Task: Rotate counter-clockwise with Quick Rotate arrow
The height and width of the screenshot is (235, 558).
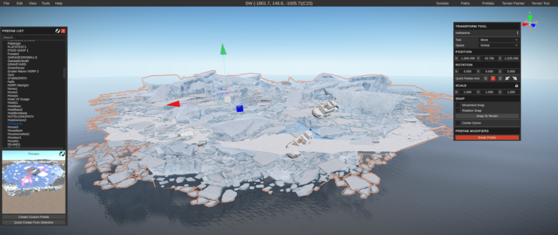Action: (x=507, y=79)
